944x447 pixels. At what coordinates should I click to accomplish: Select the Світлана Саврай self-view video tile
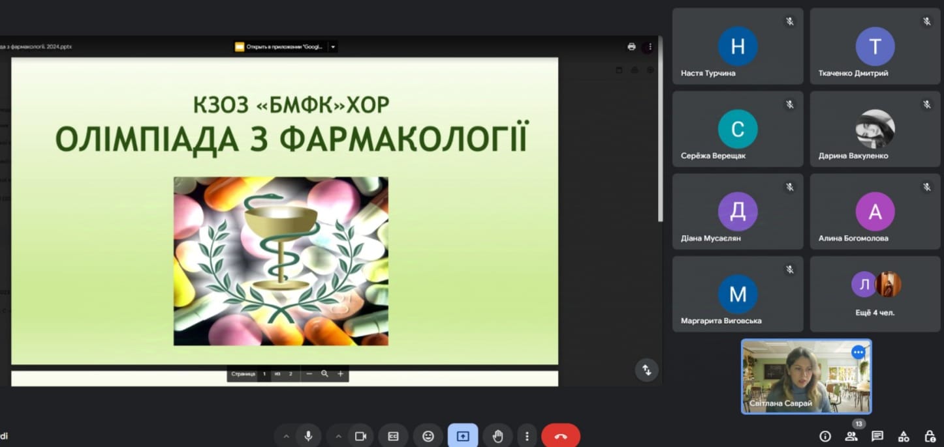point(806,377)
